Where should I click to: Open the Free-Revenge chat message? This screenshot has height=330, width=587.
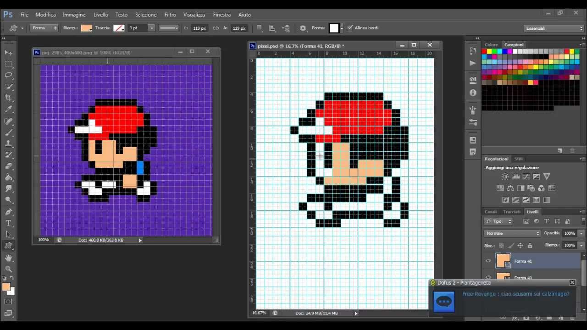click(x=515, y=294)
